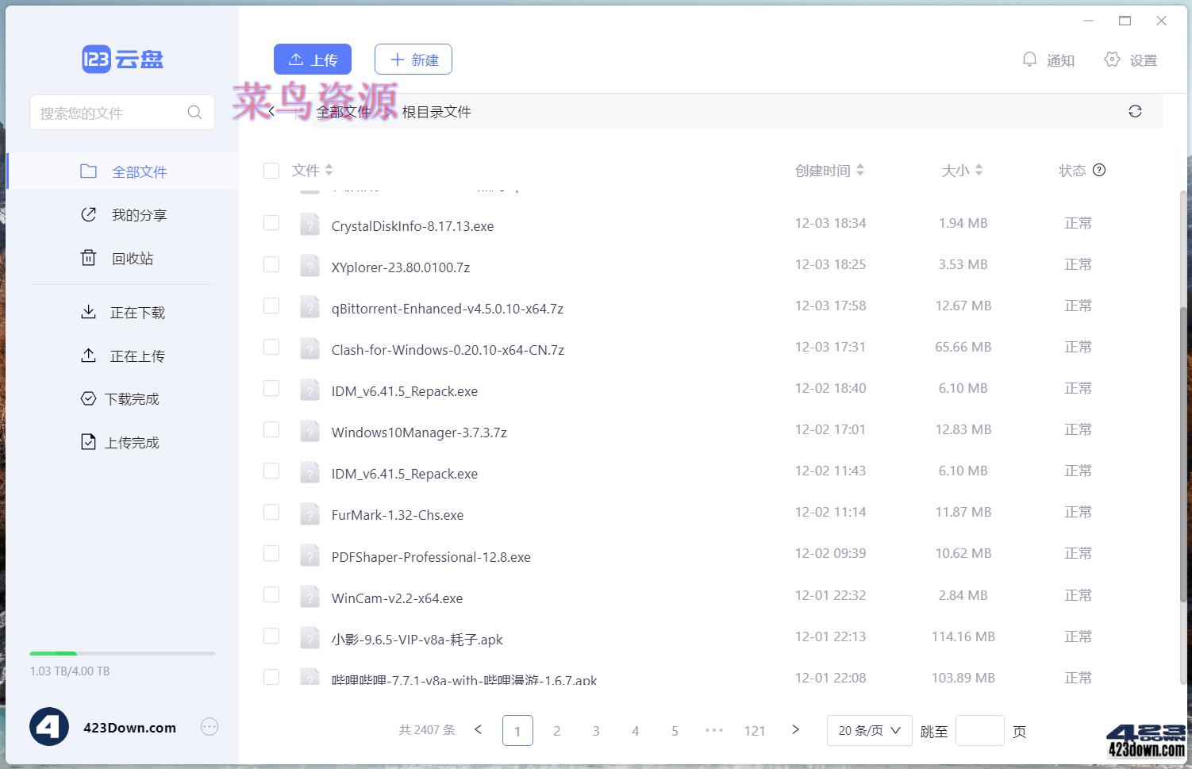Select the CrystalDiskInfo-8.17.13.exe checkbox
Image resolution: width=1192 pixels, height=769 pixels.
271,223
